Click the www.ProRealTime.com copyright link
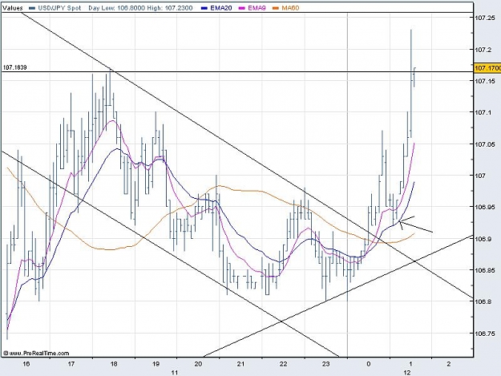This screenshot has height=376, width=501. click(x=36, y=353)
